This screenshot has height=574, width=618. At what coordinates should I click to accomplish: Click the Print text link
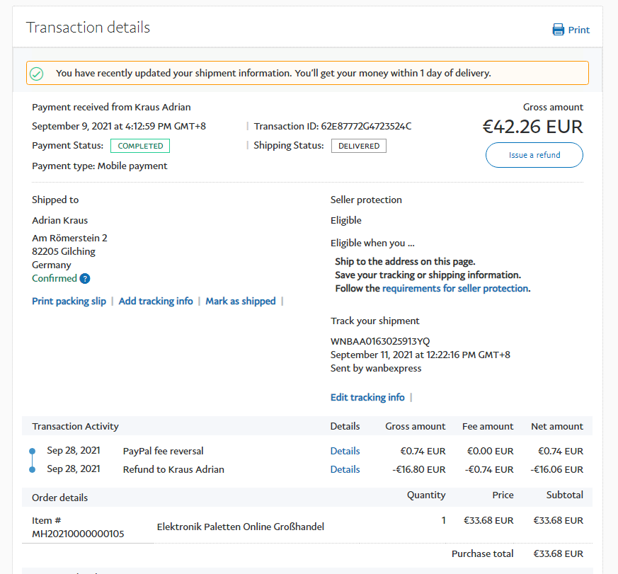click(x=578, y=30)
